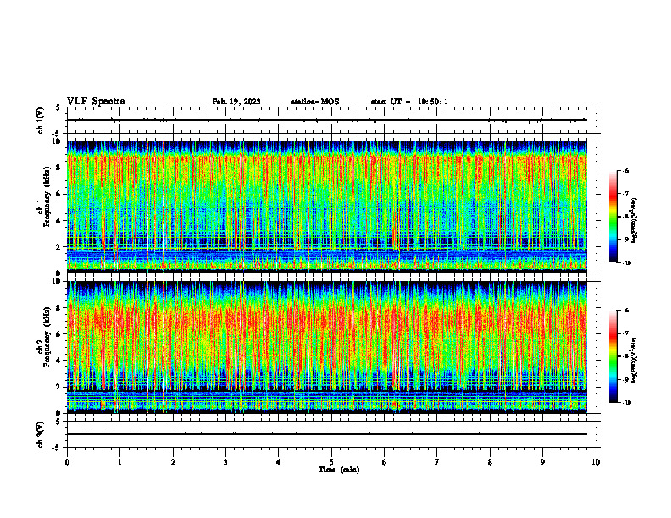Click the ch.1 colorbar log(PSD) unit label

tap(635, 220)
